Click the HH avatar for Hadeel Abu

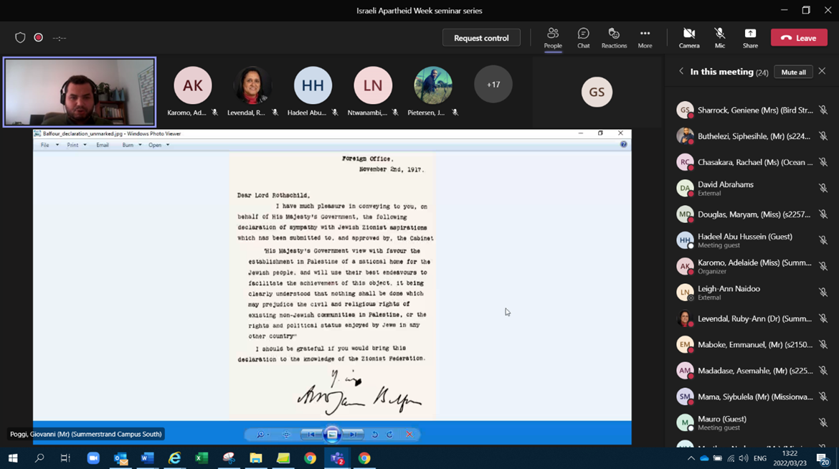(x=313, y=85)
